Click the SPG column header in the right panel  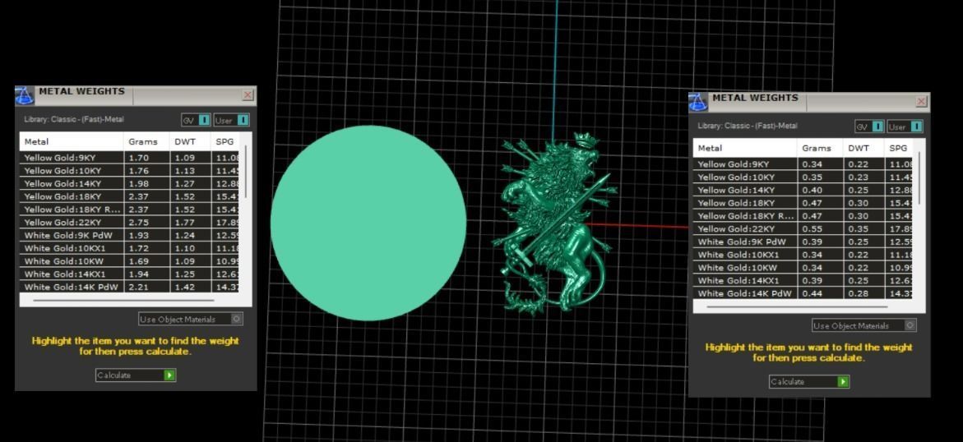899,148
